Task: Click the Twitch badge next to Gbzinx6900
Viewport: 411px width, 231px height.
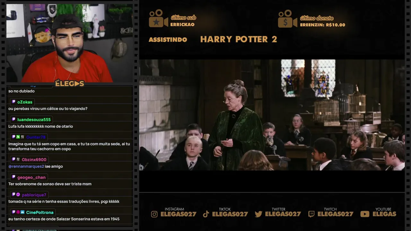Action: pos(13,159)
